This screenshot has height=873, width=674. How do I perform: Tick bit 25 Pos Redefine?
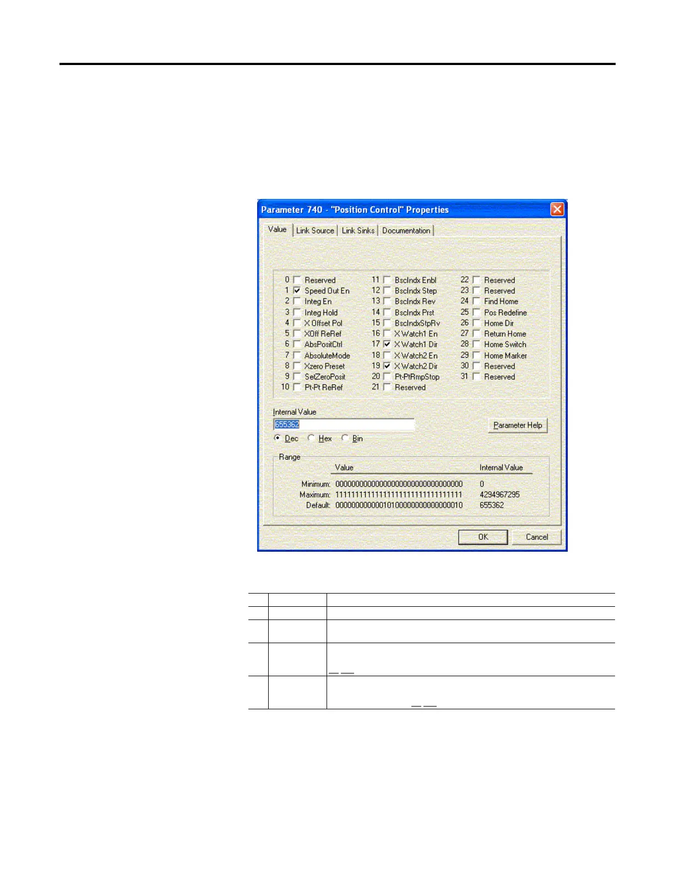pyautogui.click(x=477, y=312)
